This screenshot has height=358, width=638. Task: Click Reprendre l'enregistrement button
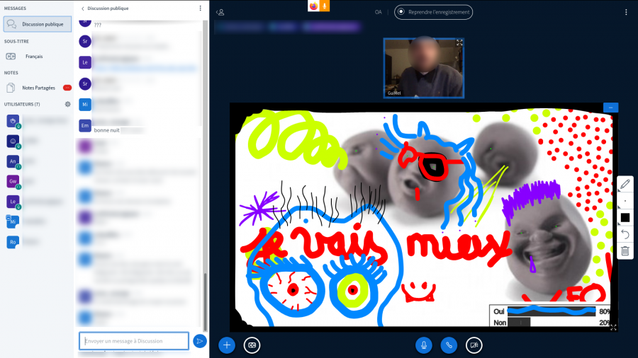pyautogui.click(x=433, y=12)
